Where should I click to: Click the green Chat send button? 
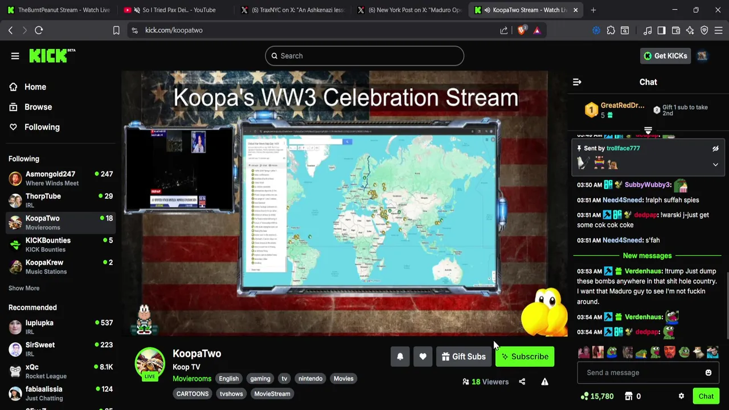[706, 396]
